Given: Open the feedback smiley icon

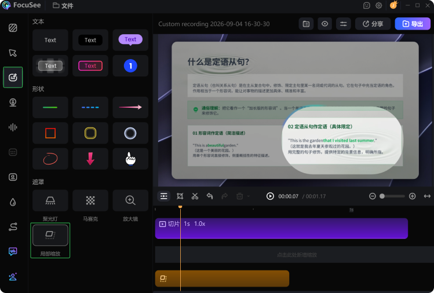Looking at the screenshot, I should click(366, 6).
